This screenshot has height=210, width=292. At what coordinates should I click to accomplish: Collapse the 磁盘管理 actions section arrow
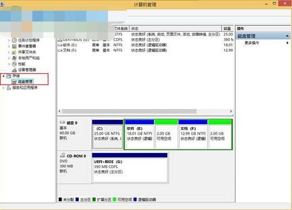click(x=287, y=36)
